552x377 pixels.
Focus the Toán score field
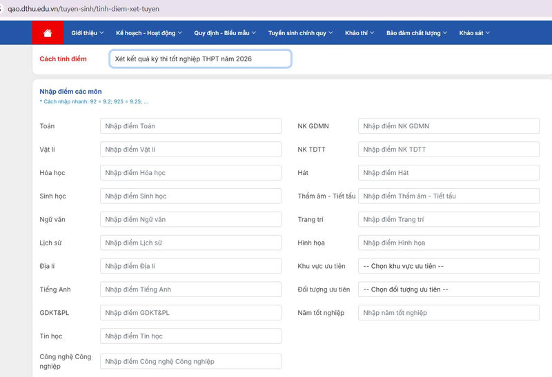point(190,126)
